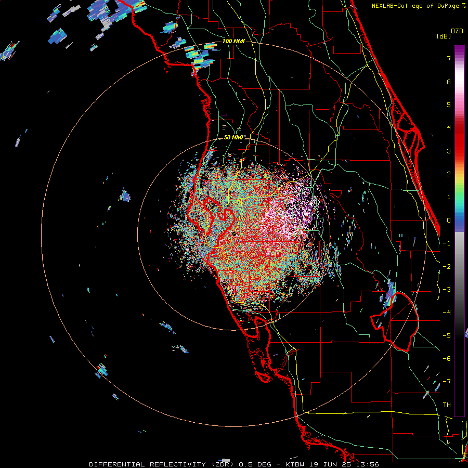Click the color bar value 7
Image resolution: width=468 pixels, height=468 pixels.
(x=449, y=58)
